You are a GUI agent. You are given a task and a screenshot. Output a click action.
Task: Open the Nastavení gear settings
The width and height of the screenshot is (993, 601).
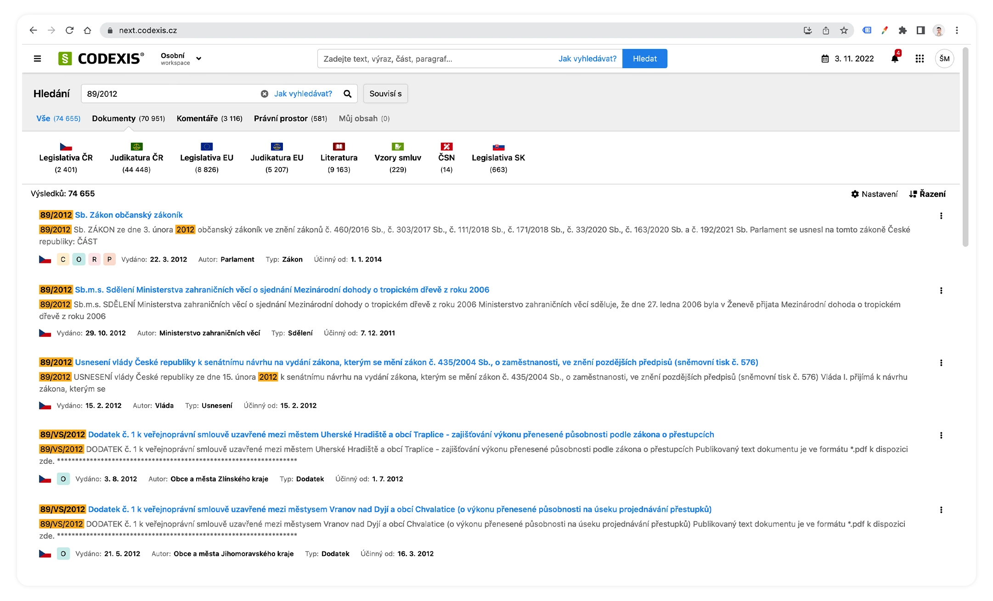point(874,194)
